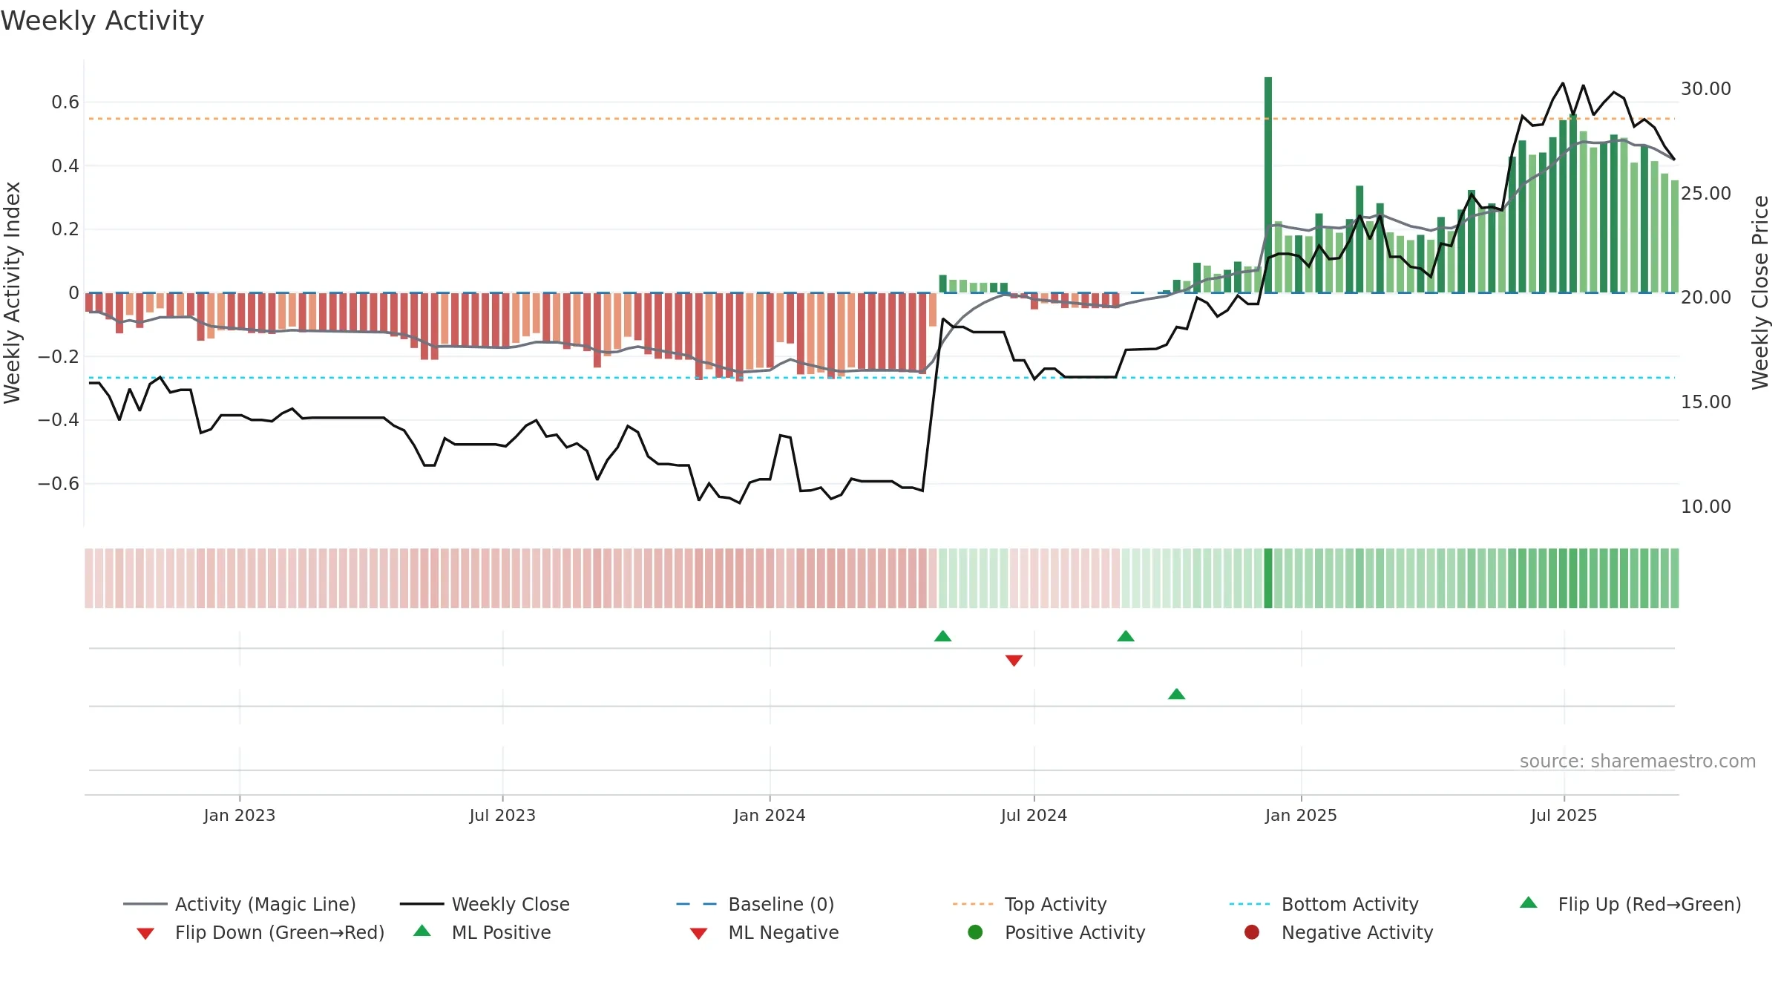Toggle the Top Activity legend entry

coord(1030,904)
